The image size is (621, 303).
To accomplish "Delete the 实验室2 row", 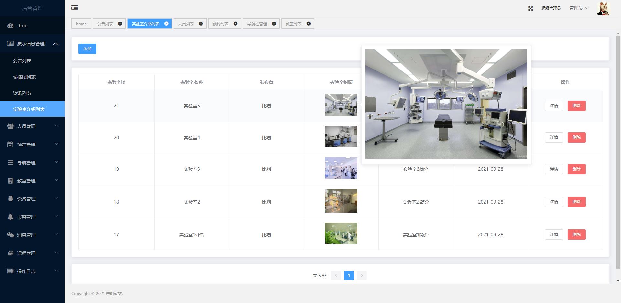I will 577,202.
